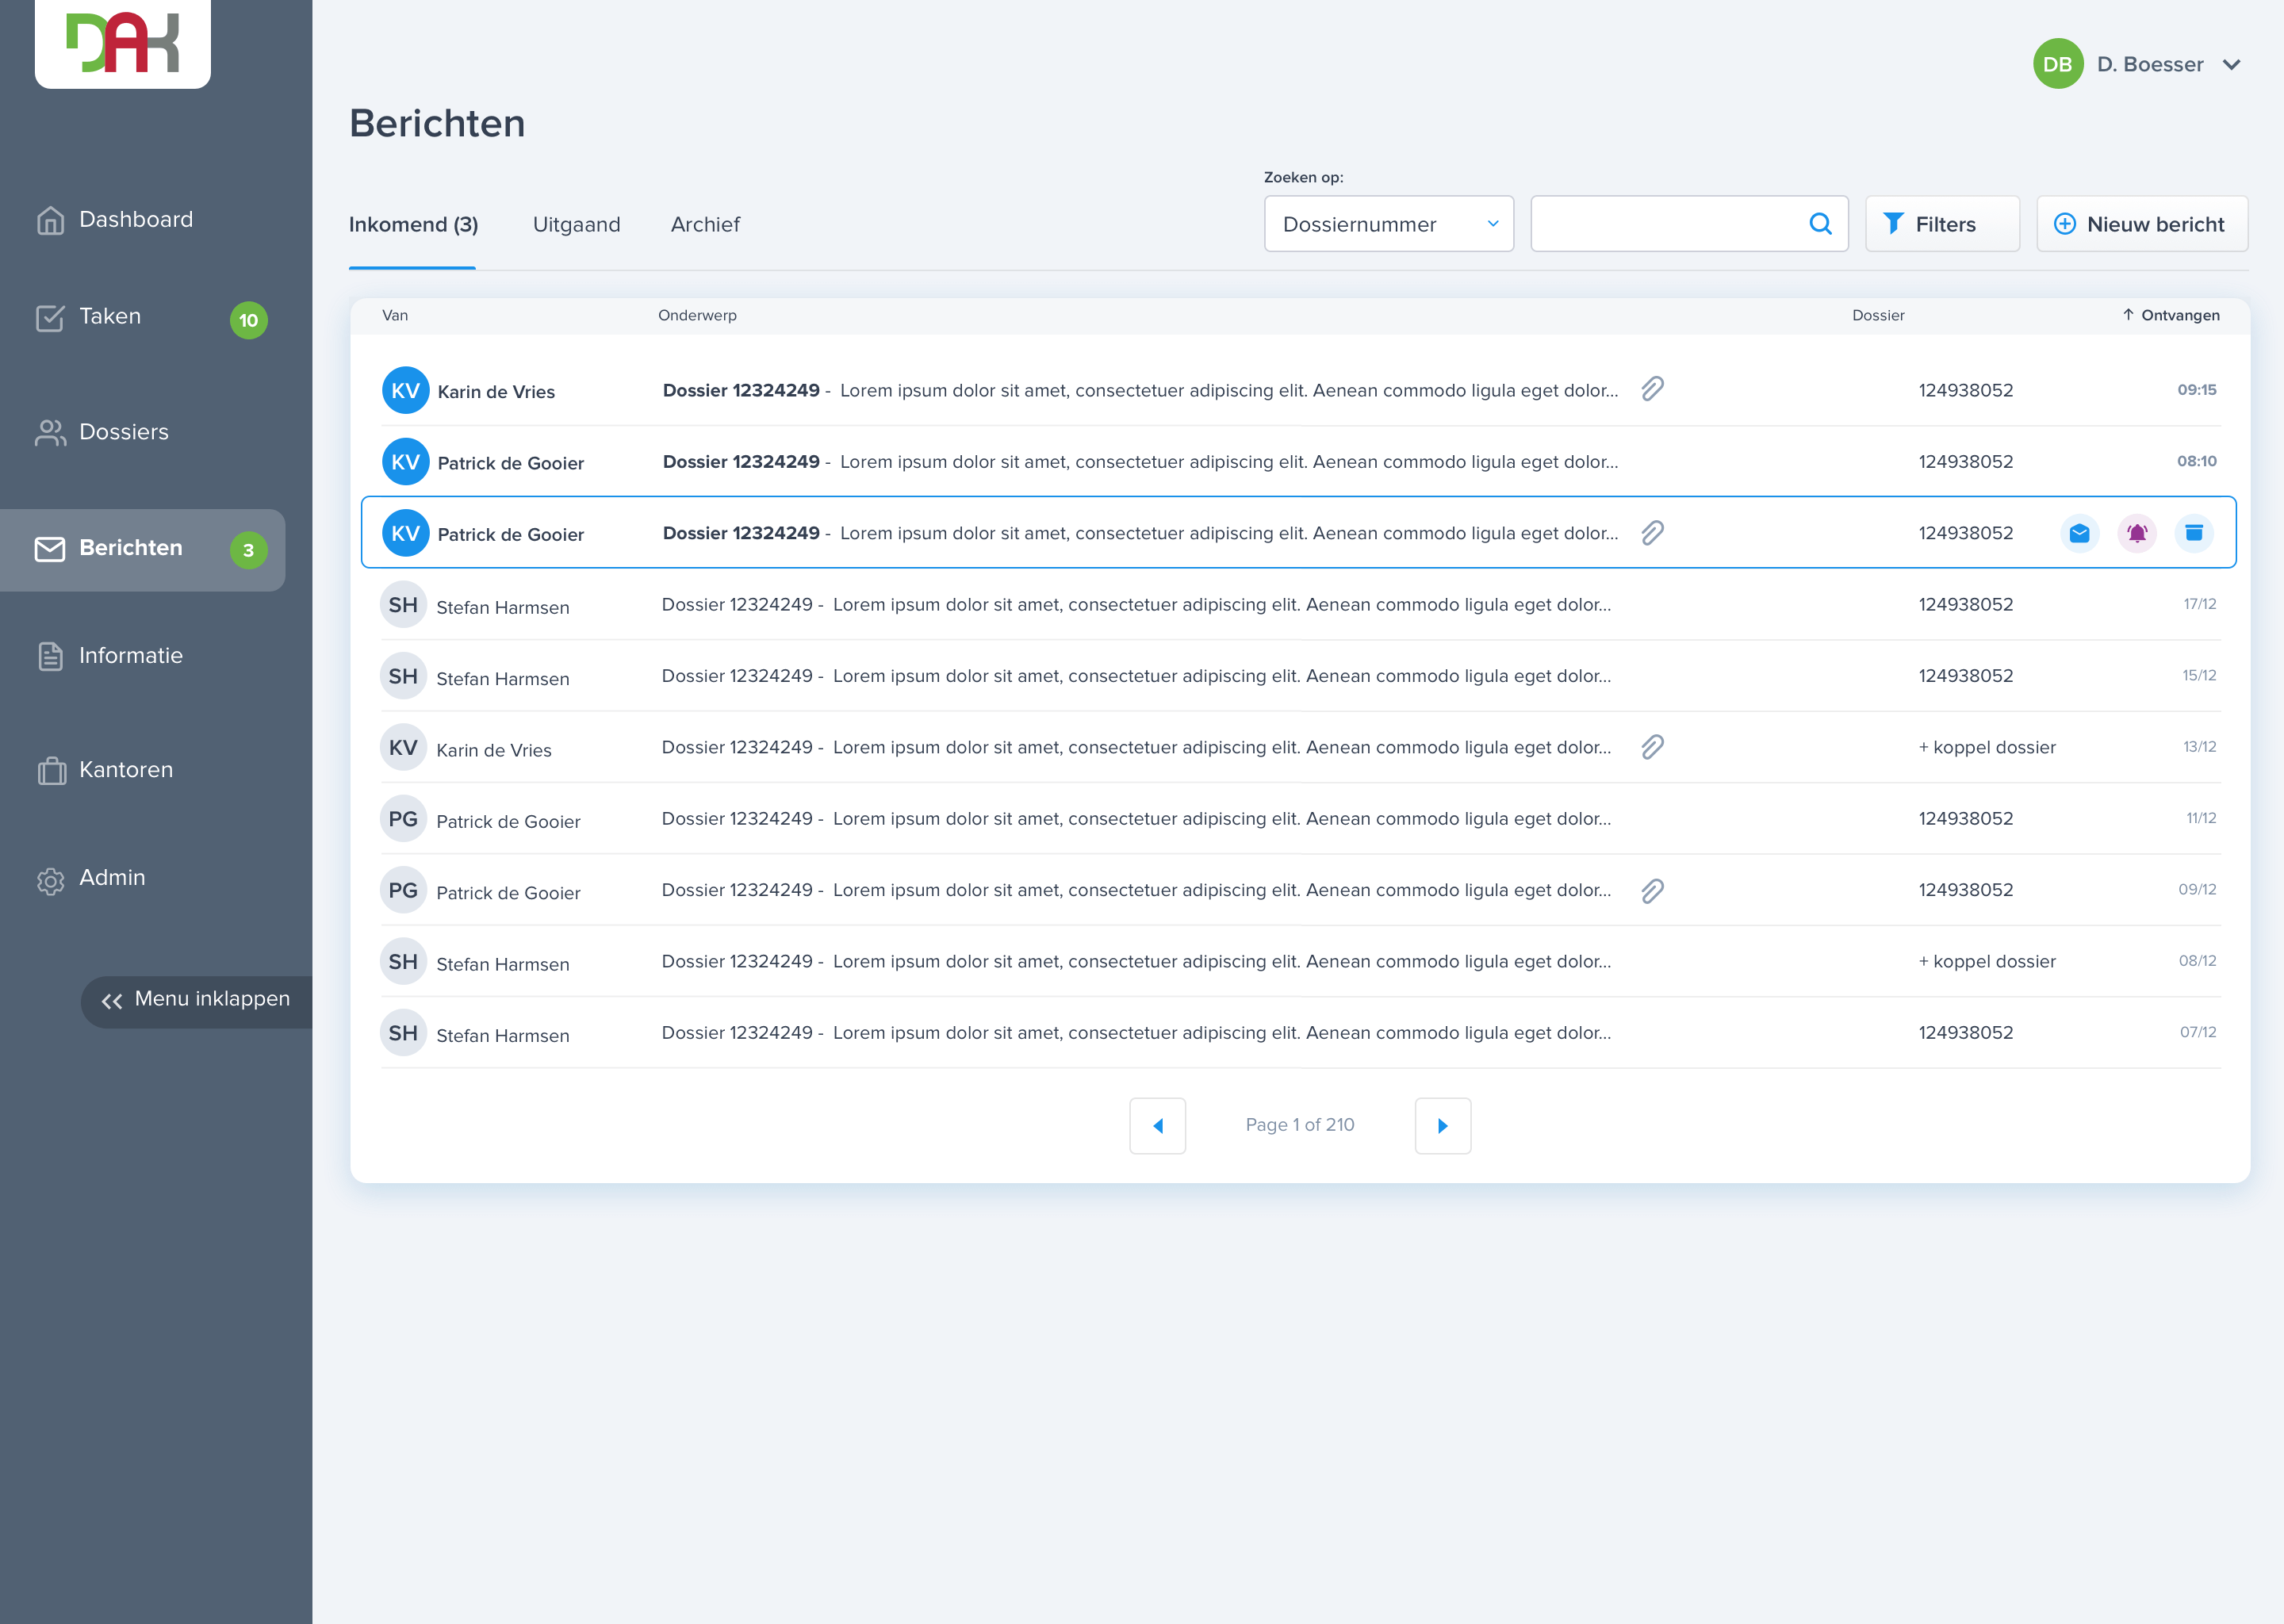Switch to the Uitgaand tab
Screen dimensions: 2284x1624
click(x=576, y=224)
